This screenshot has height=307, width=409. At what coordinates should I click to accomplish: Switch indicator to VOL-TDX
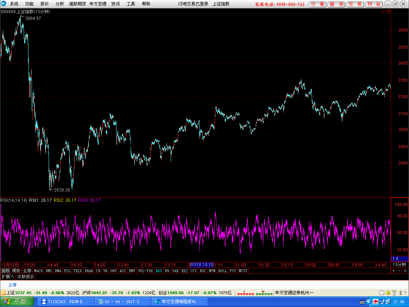click(x=145, y=271)
